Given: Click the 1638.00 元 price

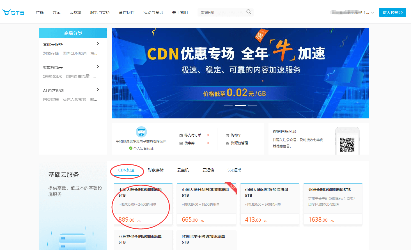Looking at the screenshot, I should point(321,220).
